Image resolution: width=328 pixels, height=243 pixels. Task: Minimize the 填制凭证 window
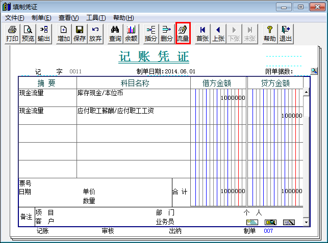pyautogui.click(x=284, y=7)
